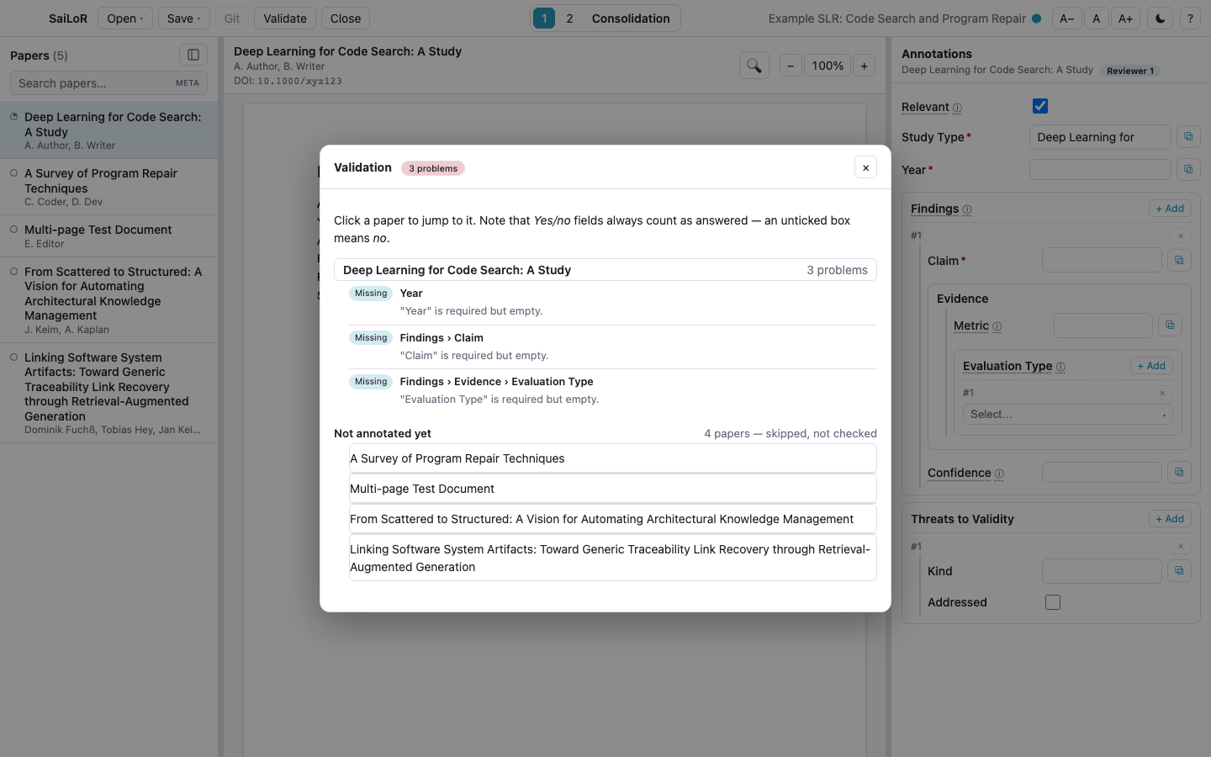Jump to Linking Software System Artifacts in dialog
1211x757 pixels.
point(613,558)
